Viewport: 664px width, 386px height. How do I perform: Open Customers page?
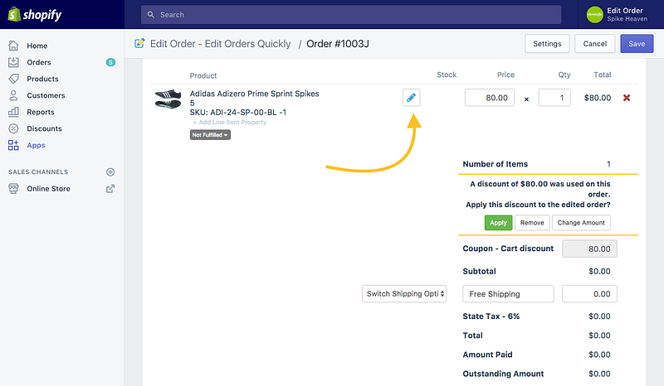pyautogui.click(x=46, y=95)
